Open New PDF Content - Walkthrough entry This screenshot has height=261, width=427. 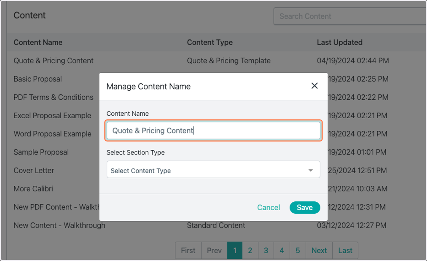point(56,207)
